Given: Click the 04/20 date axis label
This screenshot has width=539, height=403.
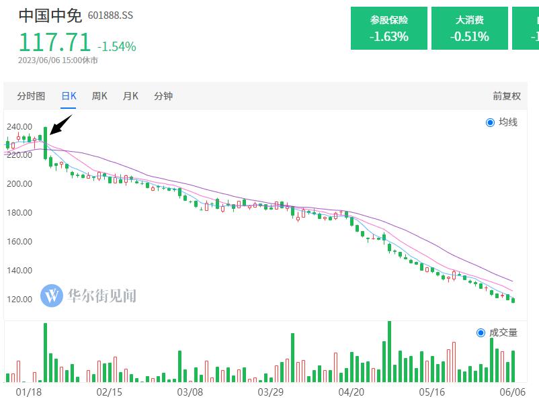Looking at the screenshot, I should point(351,392).
